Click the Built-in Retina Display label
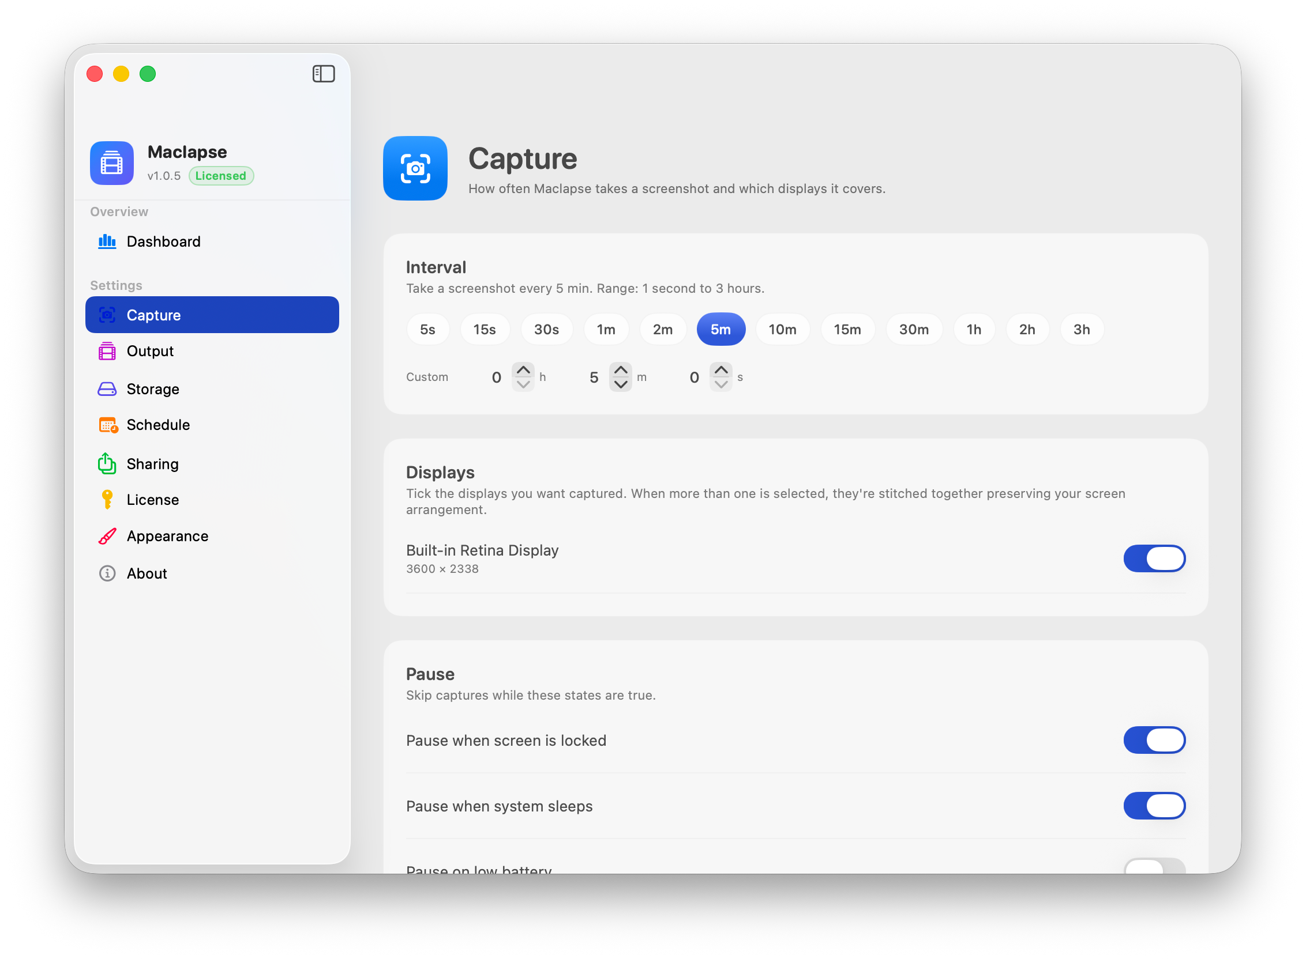 click(483, 551)
